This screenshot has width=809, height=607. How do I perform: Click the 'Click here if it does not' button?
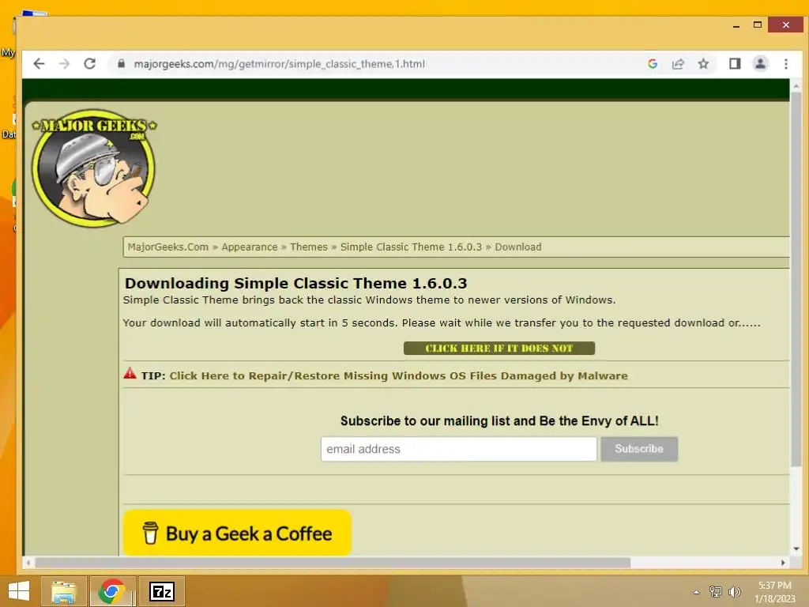(499, 348)
